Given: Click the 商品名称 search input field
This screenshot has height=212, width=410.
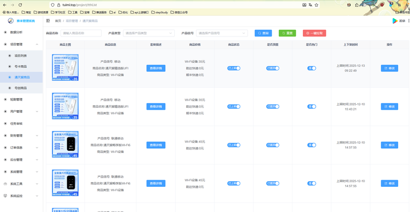Looking at the screenshot, I should tap(81, 33).
